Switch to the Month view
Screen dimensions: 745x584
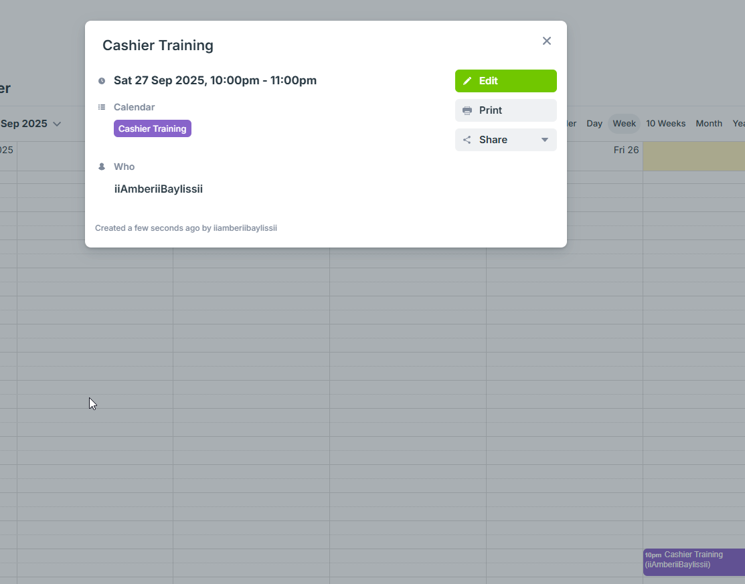[x=708, y=124]
